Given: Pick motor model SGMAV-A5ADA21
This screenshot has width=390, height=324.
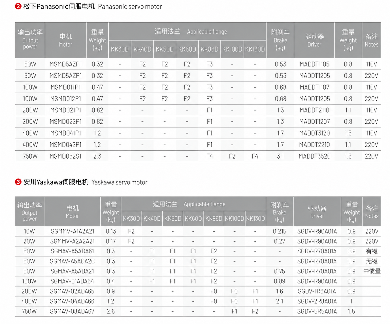Looking at the screenshot, I should coord(73,271).
